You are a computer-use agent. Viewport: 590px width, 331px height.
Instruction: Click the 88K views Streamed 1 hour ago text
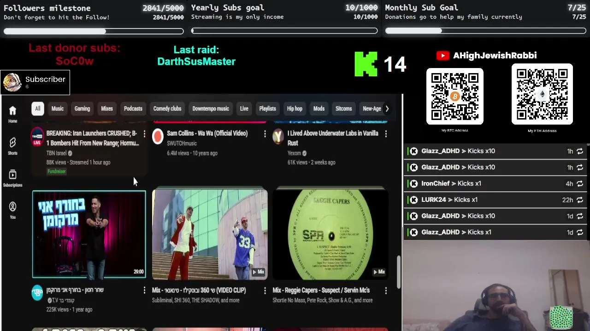78,162
